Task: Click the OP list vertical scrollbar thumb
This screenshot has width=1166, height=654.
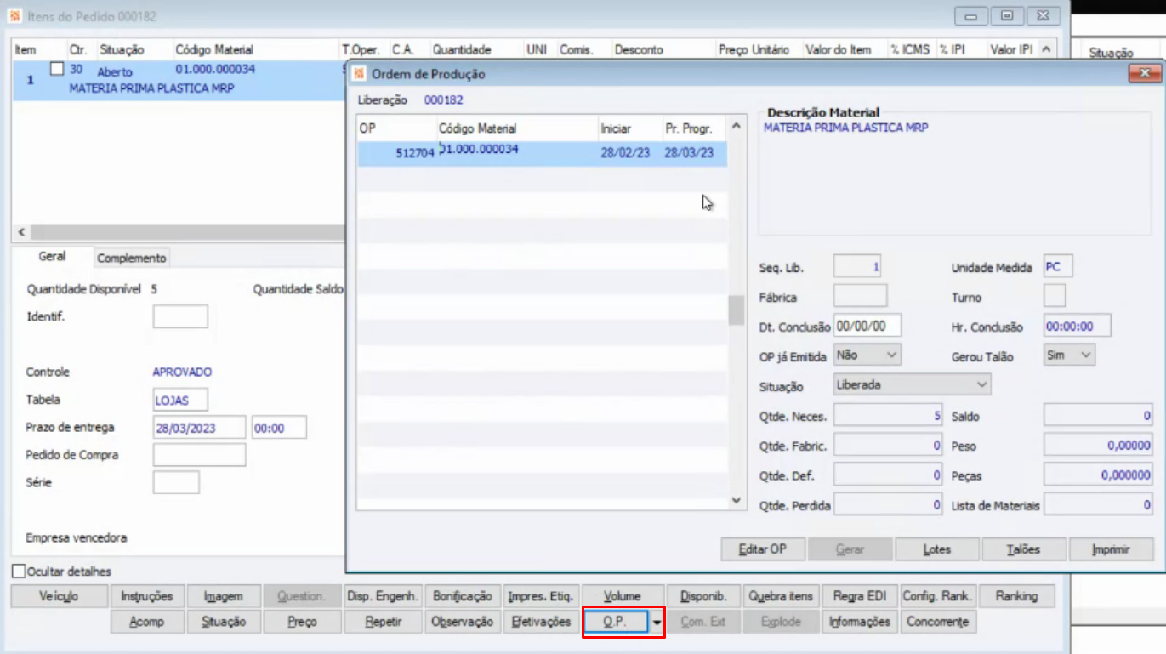Action: coord(737,310)
